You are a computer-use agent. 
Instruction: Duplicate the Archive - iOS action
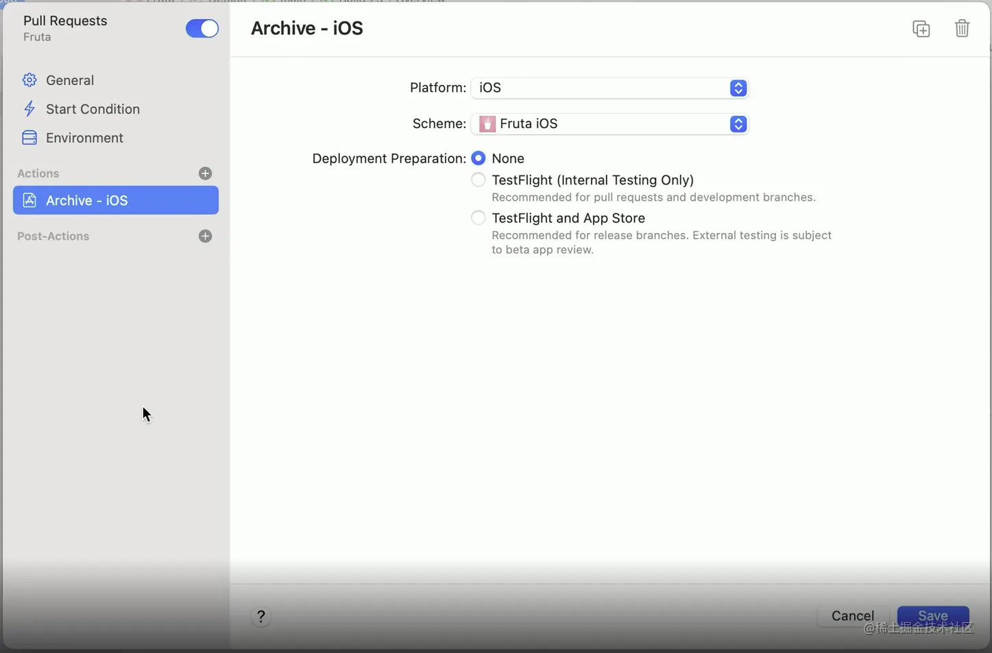point(921,29)
